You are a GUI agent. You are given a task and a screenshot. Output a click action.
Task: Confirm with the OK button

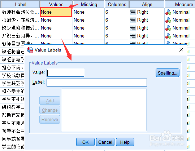tap(85, 142)
